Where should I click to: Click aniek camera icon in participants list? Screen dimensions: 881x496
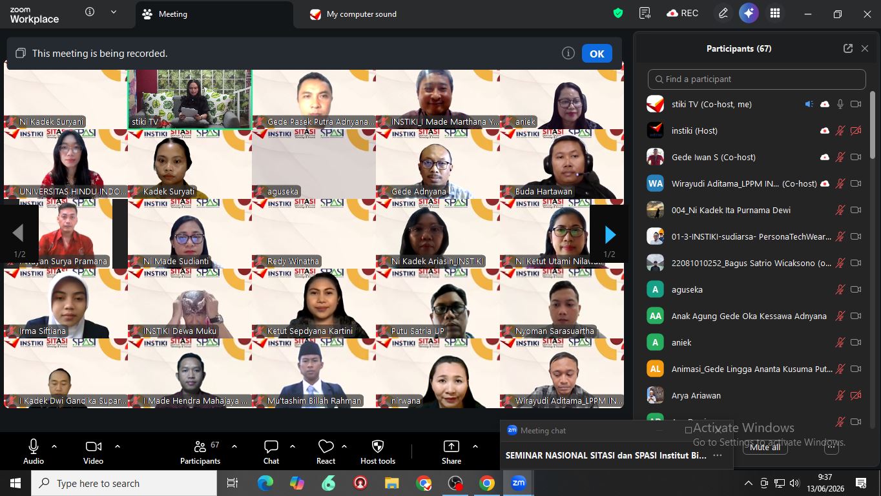856,342
